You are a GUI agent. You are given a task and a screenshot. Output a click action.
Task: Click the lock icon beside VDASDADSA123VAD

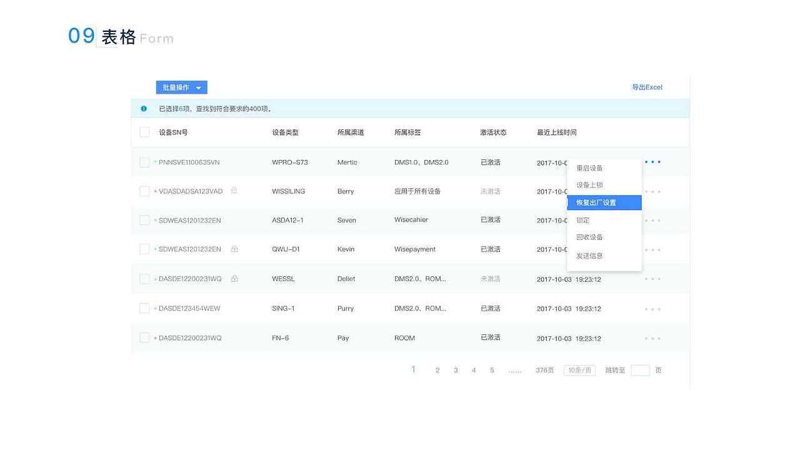(x=234, y=191)
